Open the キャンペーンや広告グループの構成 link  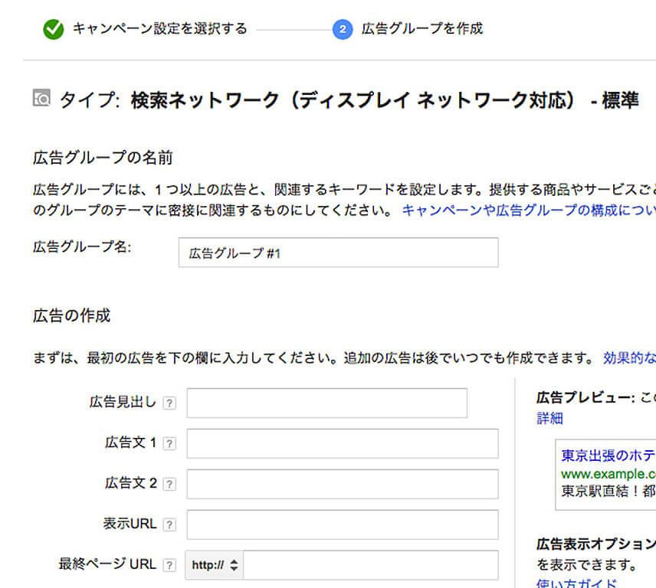coord(529,211)
